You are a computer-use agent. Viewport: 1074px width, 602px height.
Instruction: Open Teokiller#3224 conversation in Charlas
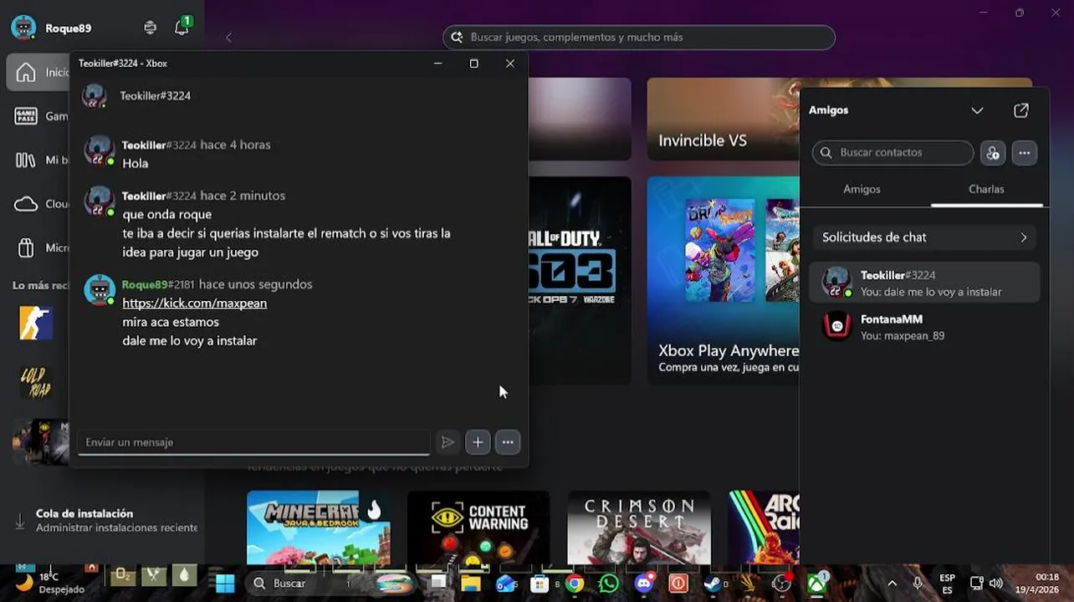925,283
